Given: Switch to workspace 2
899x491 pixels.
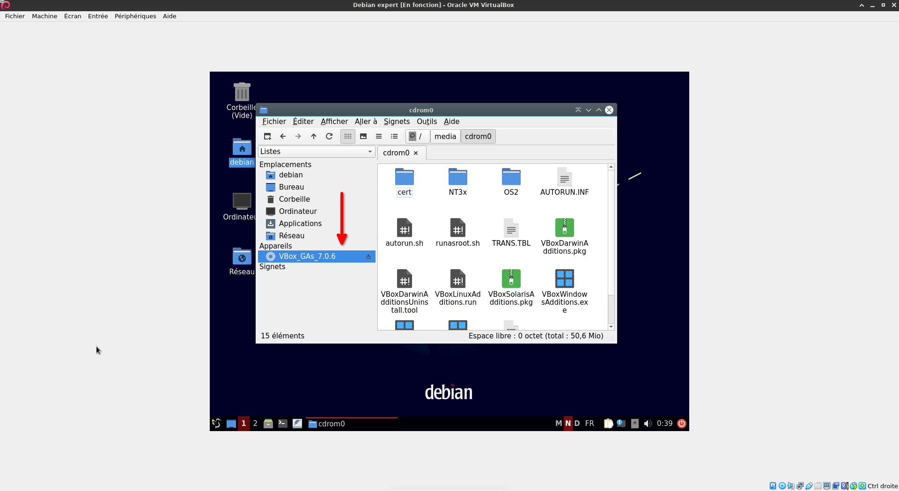Looking at the screenshot, I should (255, 424).
